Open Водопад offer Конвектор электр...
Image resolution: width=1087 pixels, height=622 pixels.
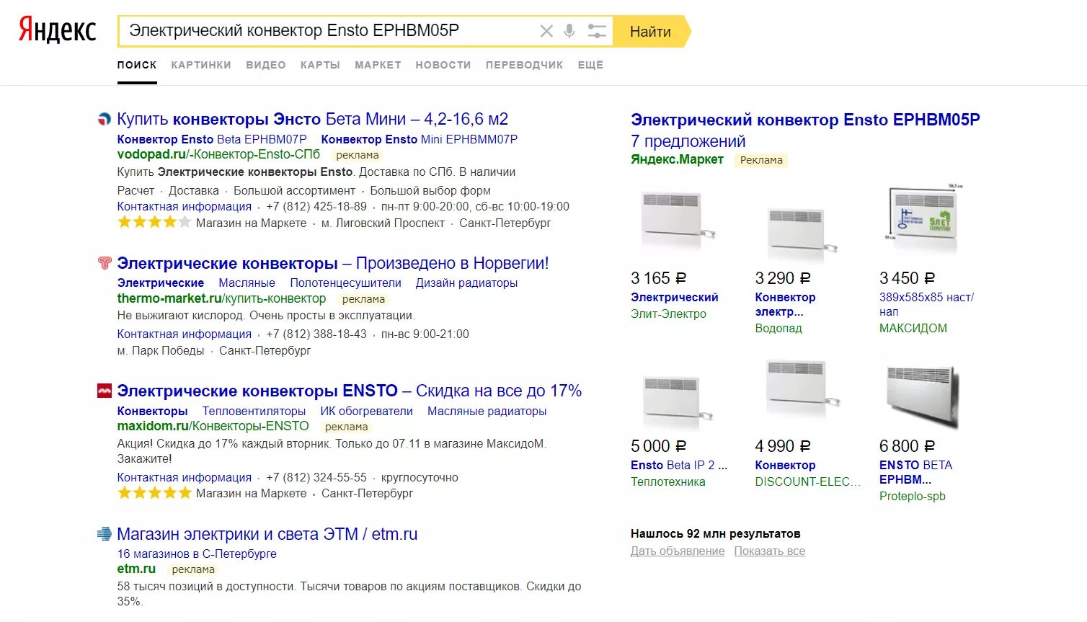785,304
